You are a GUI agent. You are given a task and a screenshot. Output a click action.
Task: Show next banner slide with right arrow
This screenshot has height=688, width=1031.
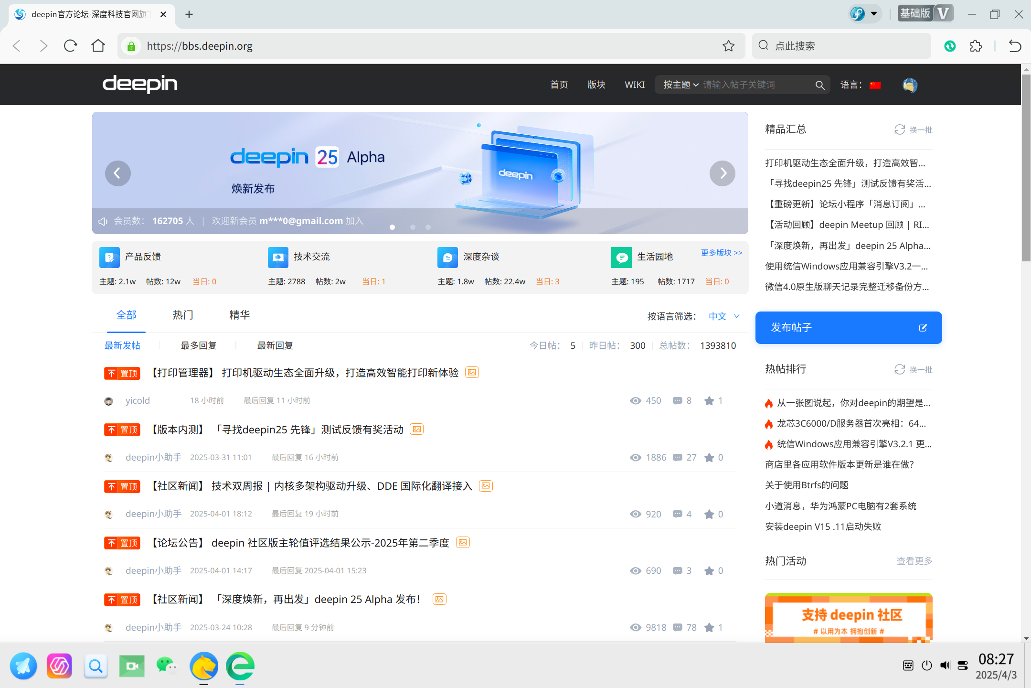pyautogui.click(x=722, y=173)
